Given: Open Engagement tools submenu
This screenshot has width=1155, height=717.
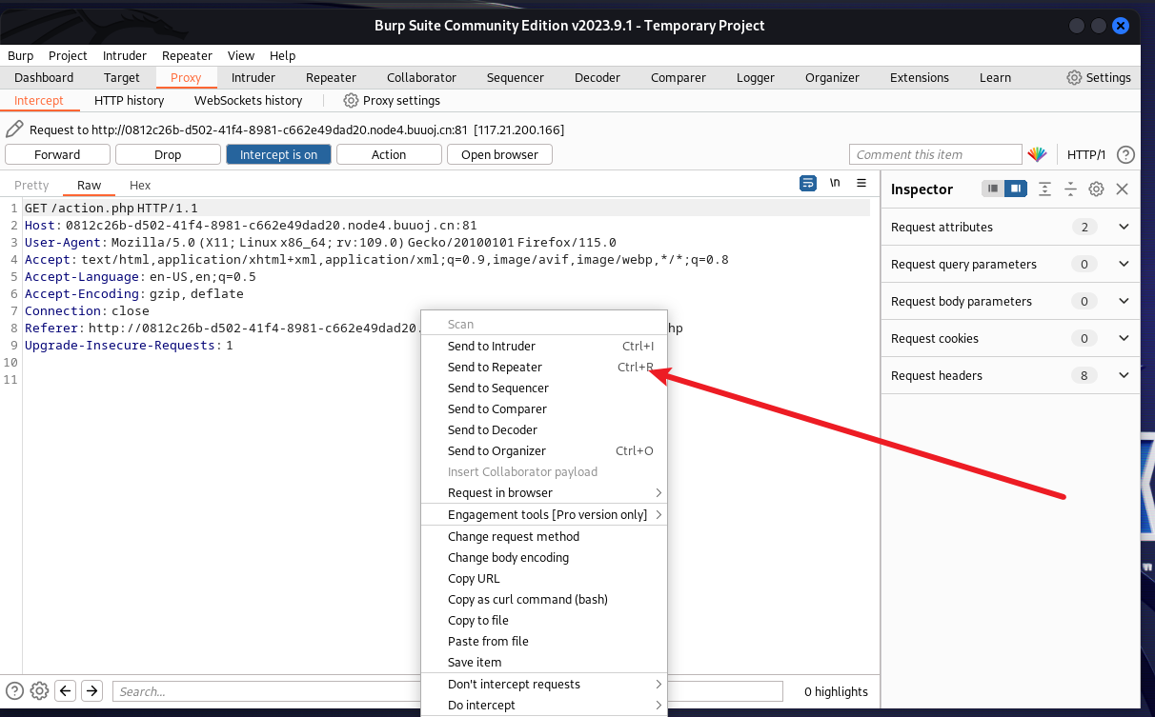Looking at the screenshot, I should click(x=544, y=515).
